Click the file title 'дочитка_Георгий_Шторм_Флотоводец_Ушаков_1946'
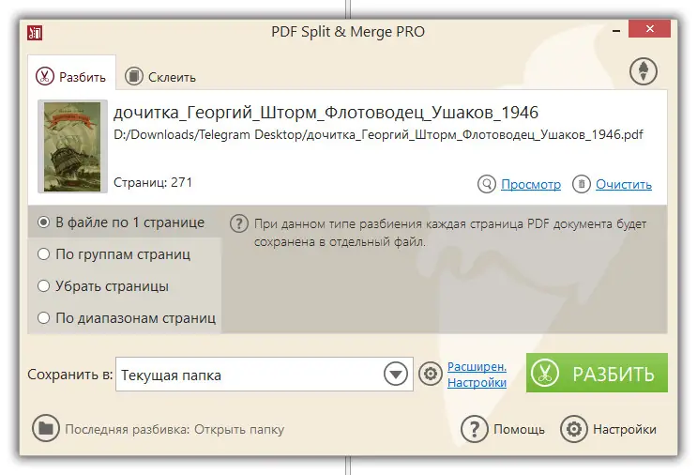Screen dimensions: 697x475 coord(326,113)
